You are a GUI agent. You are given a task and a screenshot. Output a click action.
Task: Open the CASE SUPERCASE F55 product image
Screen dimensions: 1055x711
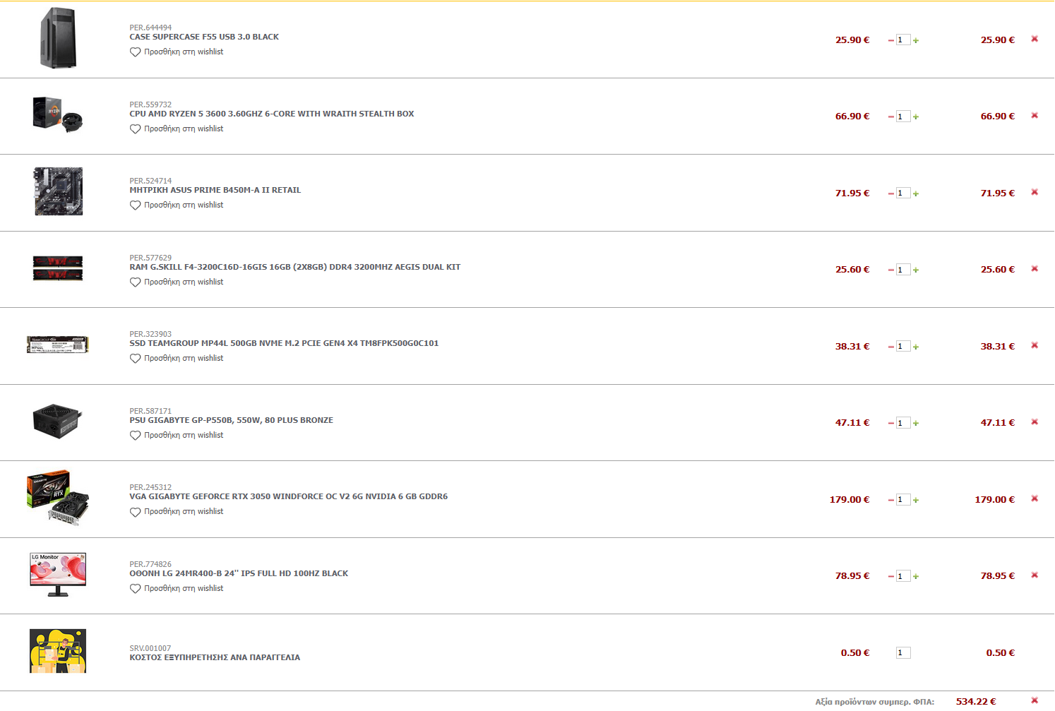coord(58,38)
